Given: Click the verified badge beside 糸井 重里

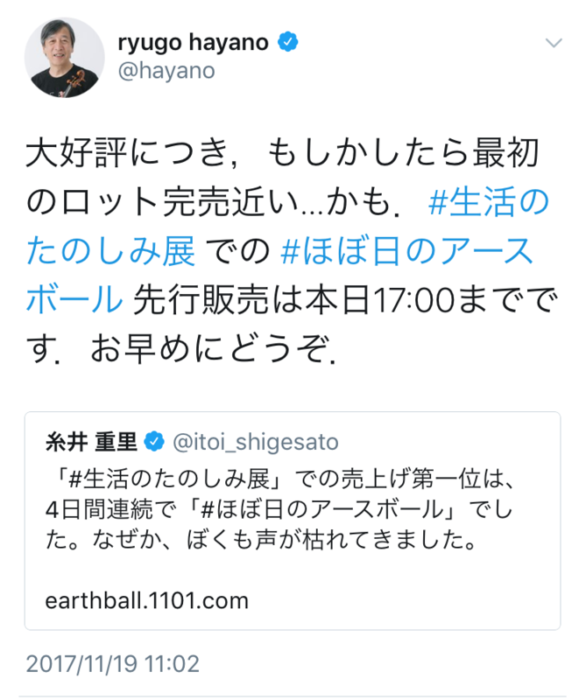Looking at the screenshot, I should (x=154, y=442).
